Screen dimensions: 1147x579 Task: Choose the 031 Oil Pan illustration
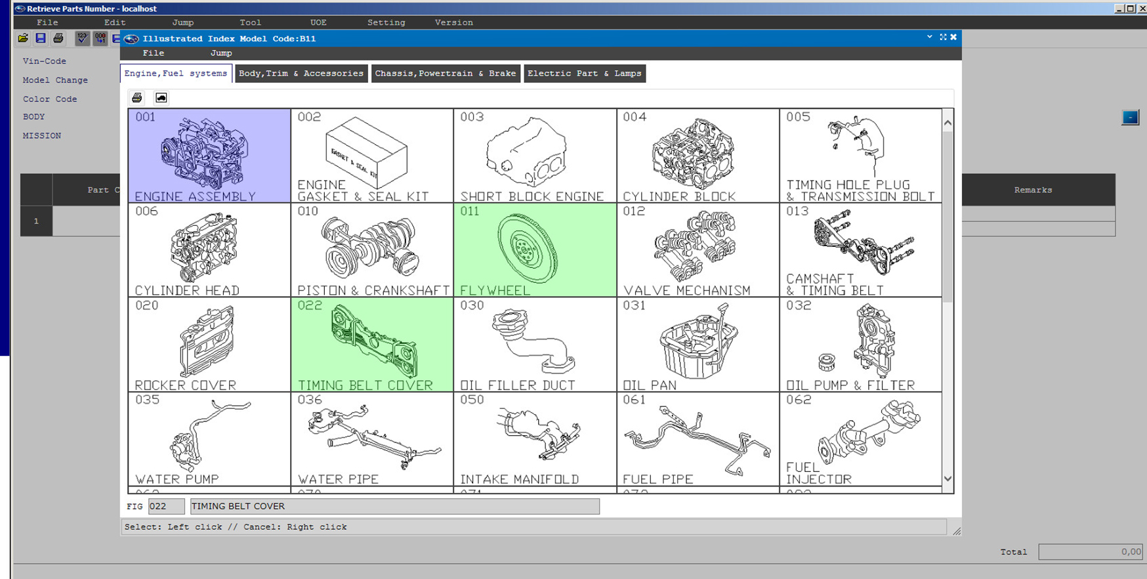[x=698, y=345]
